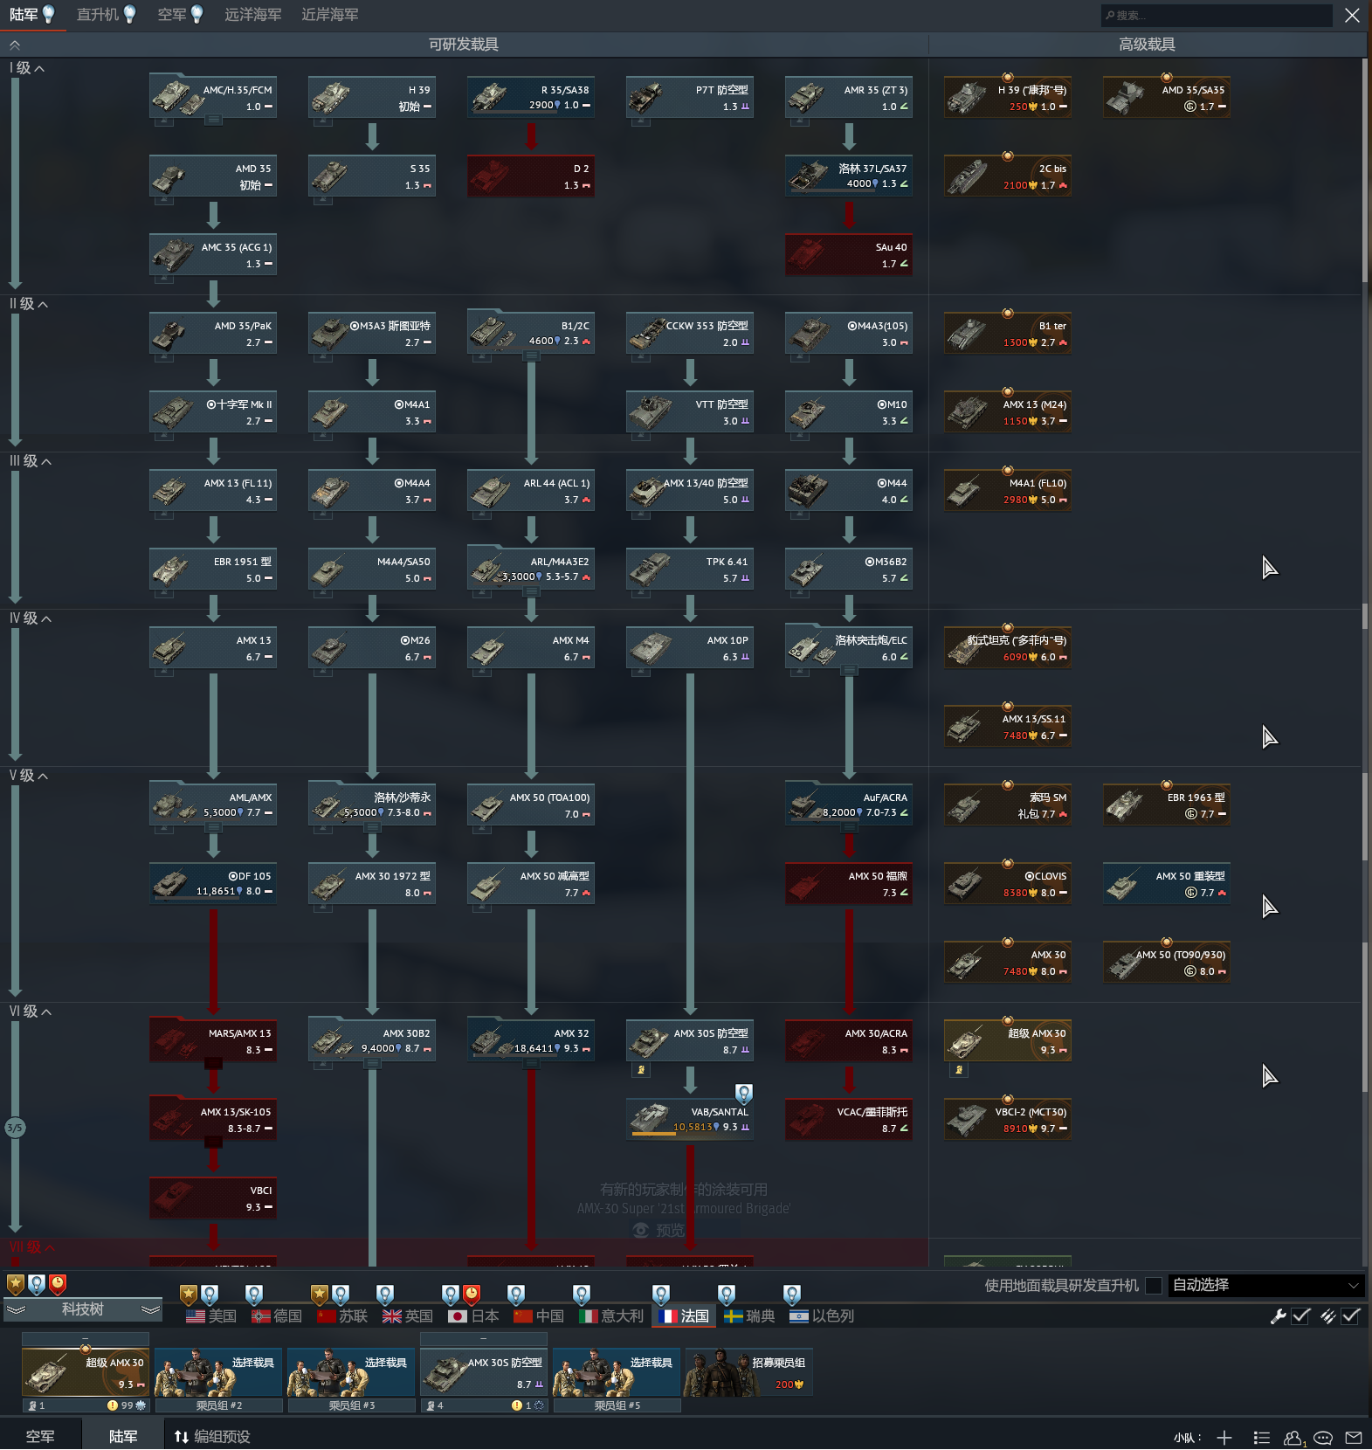Select the AMX 30B2 vehicle card
Screen dimensions: 1372x1450
pyautogui.click(x=372, y=1040)
